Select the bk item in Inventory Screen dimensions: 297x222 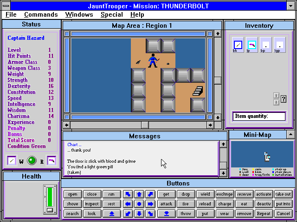click(x=238, y=45)
